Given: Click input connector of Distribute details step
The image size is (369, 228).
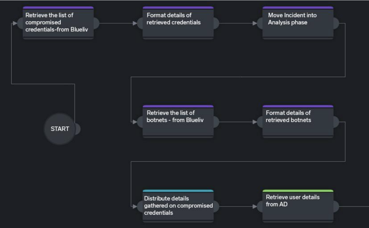Looking at the screenshot, I should point(140,206).
